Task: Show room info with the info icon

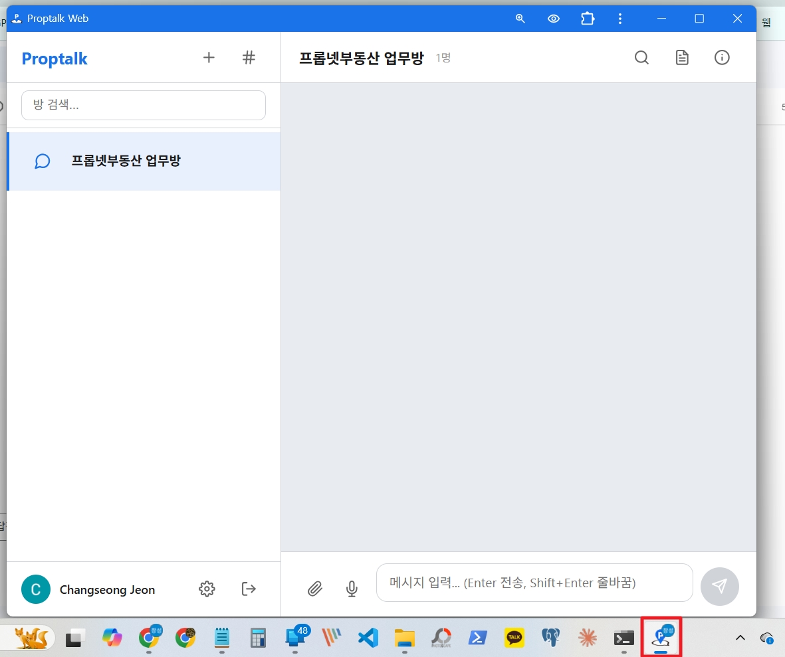Action: pos(722,58)
